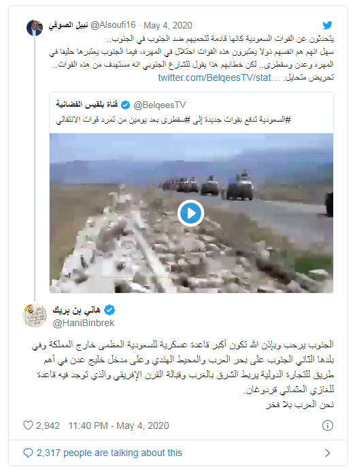
Task: Click BelqeesTV verified badge icon
Action: 125,105
